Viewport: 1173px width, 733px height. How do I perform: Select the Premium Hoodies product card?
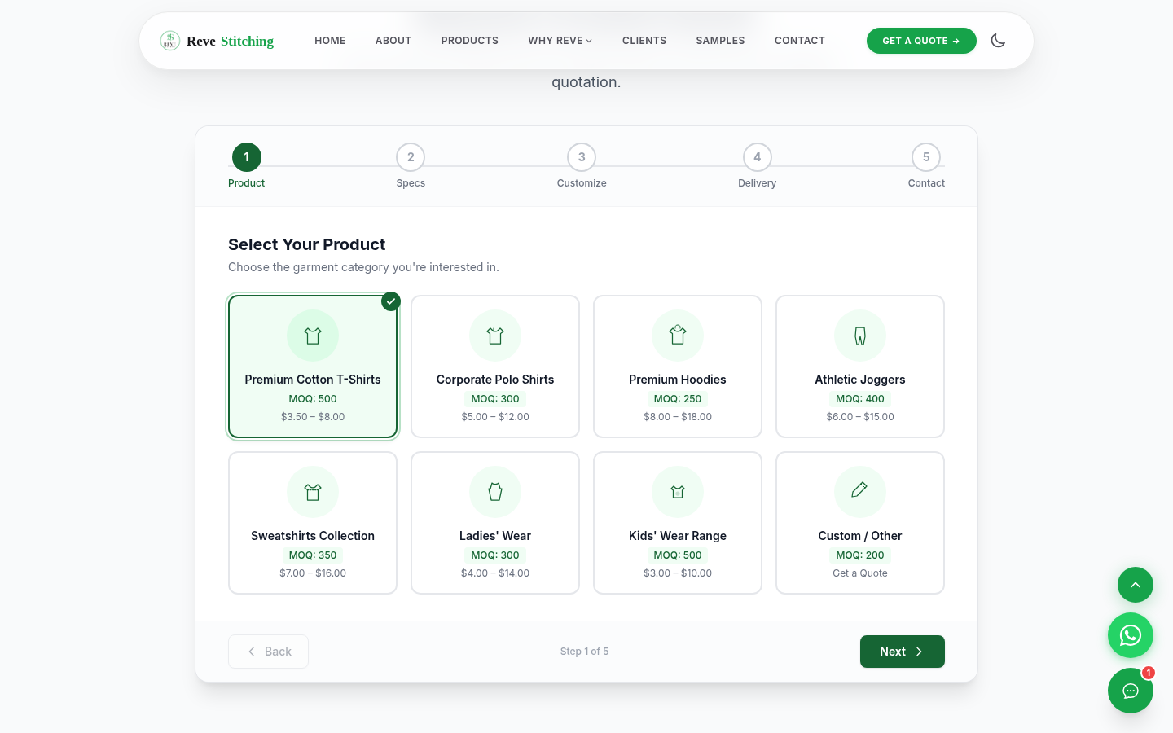[678, 366]
